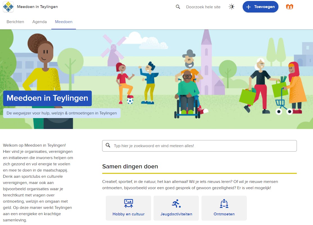The image size is (313, 225).
Task: Switch to the Agenda tab
Action: pyautogui.click(x=40, y=22)
